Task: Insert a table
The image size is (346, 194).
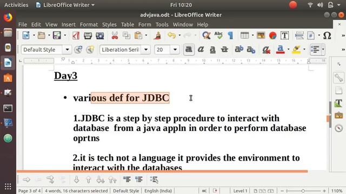Action: pos(244,35)
